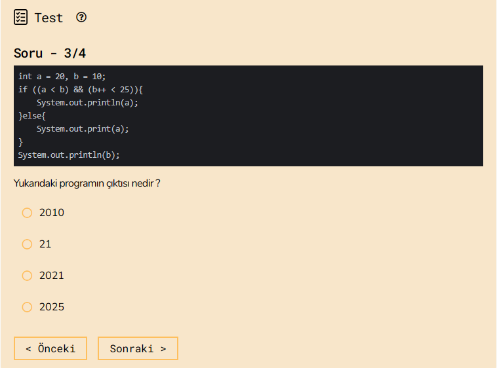Pick the radio button for 2021
The image size is (497, 368).
pos(27,276)
